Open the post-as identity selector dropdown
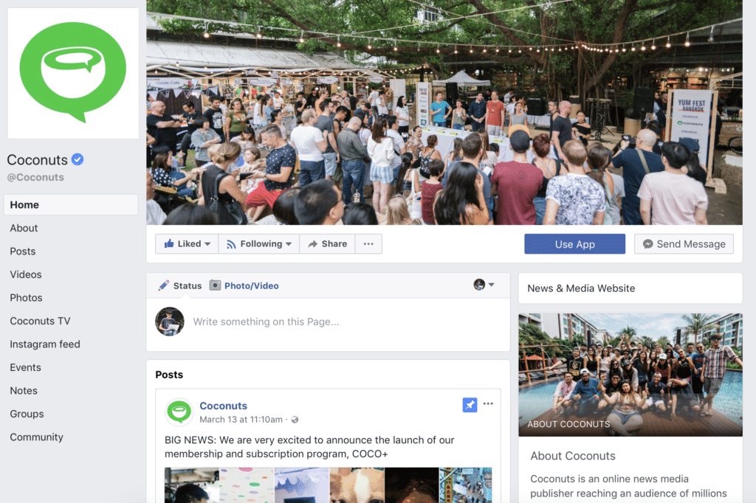Viewport: 756px width, 503px height. point(484,285)
